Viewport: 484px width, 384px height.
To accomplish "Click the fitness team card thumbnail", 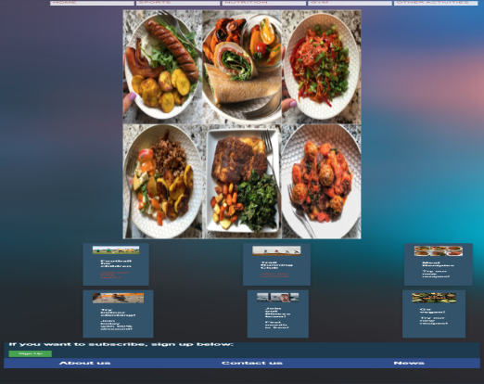I will coord(277,298).
